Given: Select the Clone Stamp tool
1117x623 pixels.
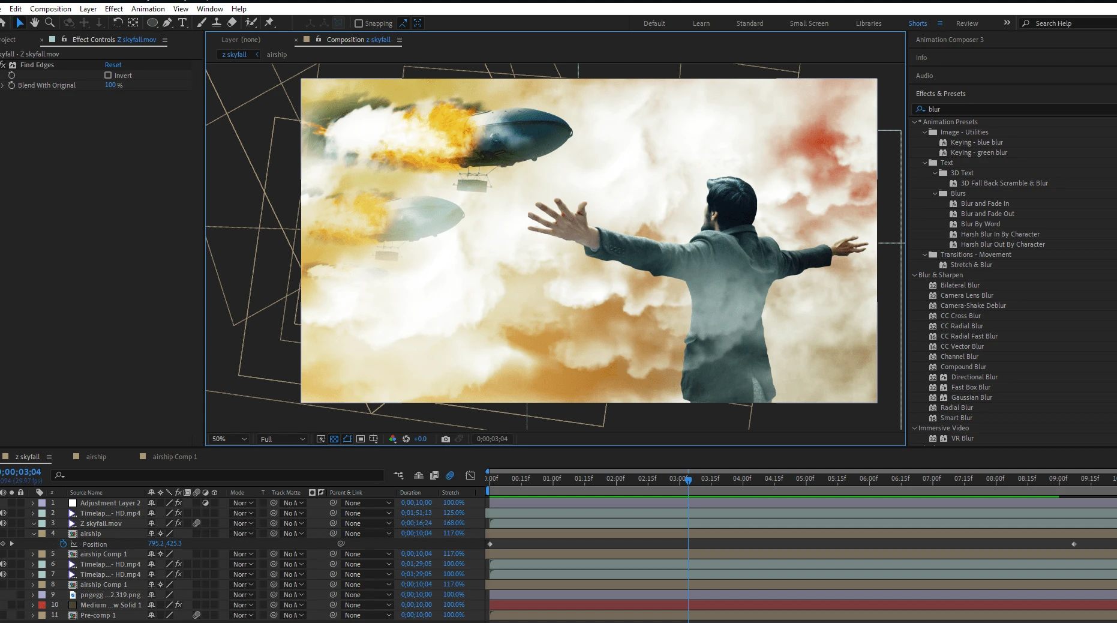Looking at the screenshot, I should tap(217, 23).
